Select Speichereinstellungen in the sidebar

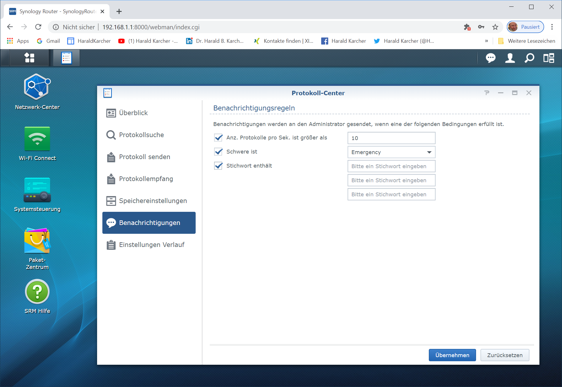[x=153, y=201]
